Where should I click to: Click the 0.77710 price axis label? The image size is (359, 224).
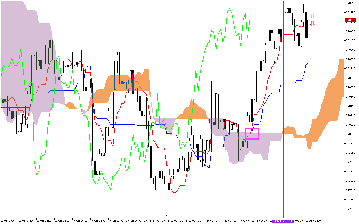[350, 209]
